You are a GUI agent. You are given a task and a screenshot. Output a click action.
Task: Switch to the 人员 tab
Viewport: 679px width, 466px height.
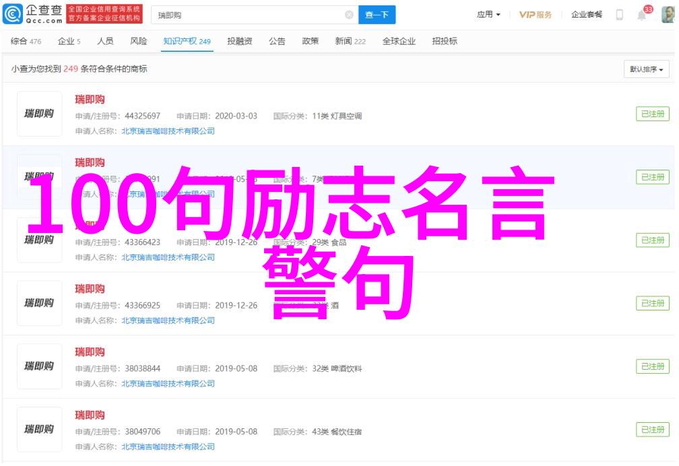point(105,41)
